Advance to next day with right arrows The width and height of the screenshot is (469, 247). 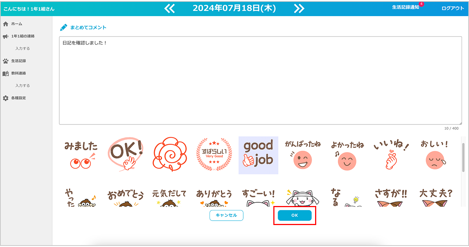click(299, 8)
